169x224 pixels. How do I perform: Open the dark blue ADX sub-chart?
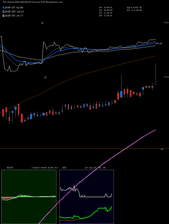[x=87, y=197]
